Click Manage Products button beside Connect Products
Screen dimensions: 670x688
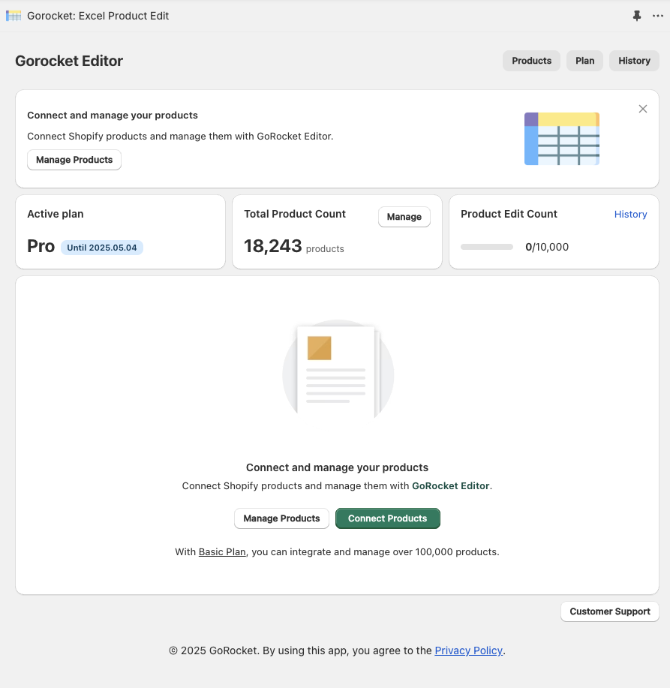tap(281, 518)
